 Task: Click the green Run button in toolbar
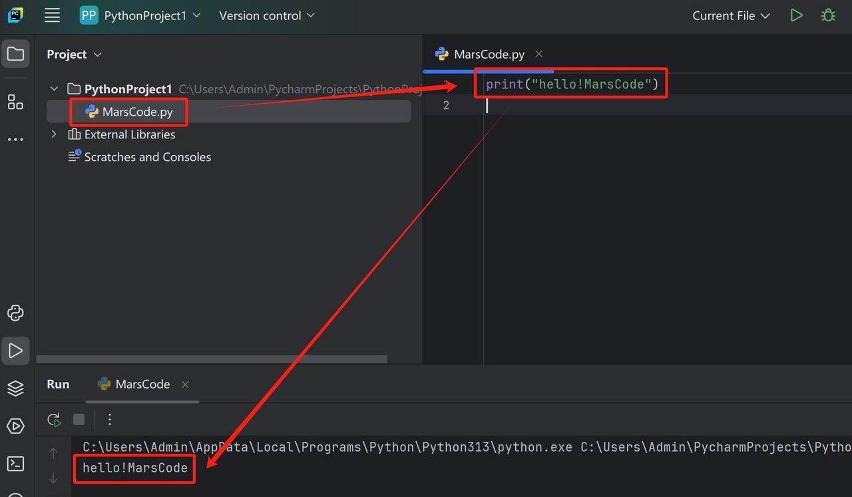click(796, 15)
